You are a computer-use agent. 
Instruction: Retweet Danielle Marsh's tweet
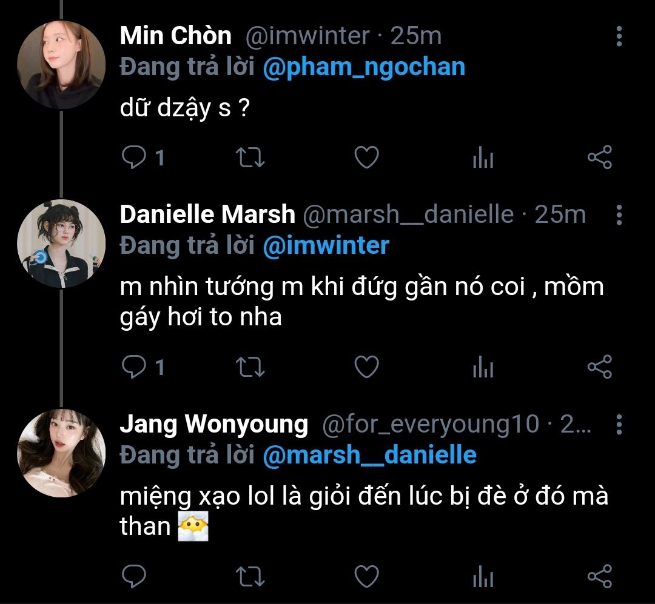(x=249, y=367)
